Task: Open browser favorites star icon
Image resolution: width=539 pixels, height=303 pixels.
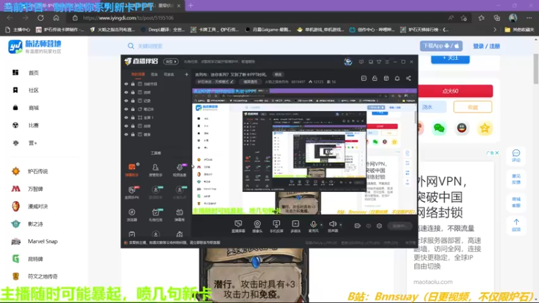Action: 481,18
